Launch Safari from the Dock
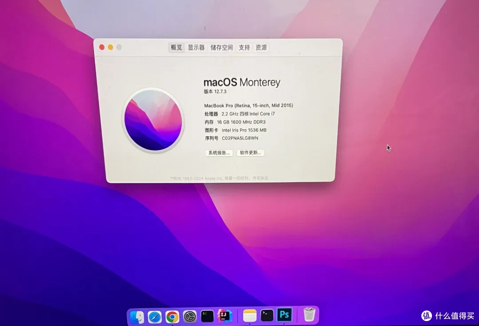479x326 pixels. pos(155,317)
